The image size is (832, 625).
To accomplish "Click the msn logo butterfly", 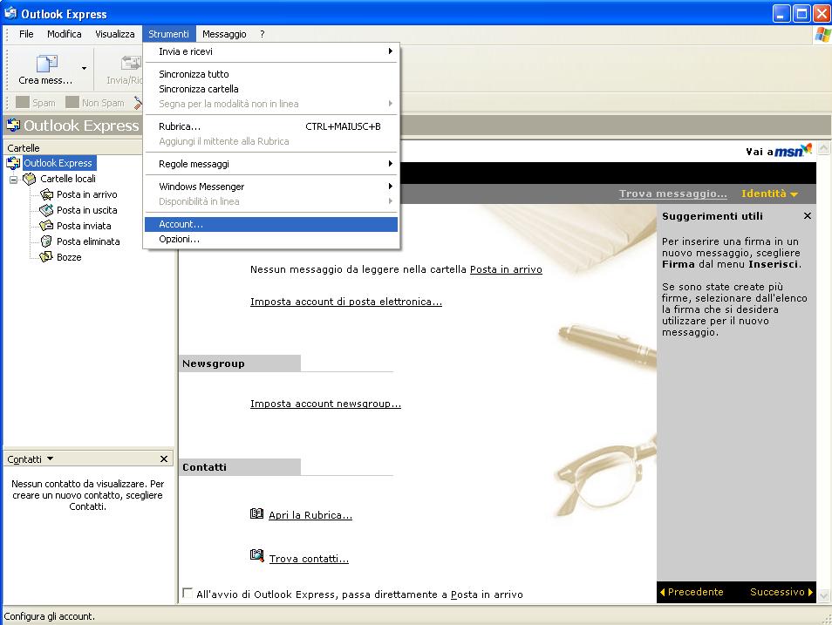I will pyautogui.click(x=806, y=148).
